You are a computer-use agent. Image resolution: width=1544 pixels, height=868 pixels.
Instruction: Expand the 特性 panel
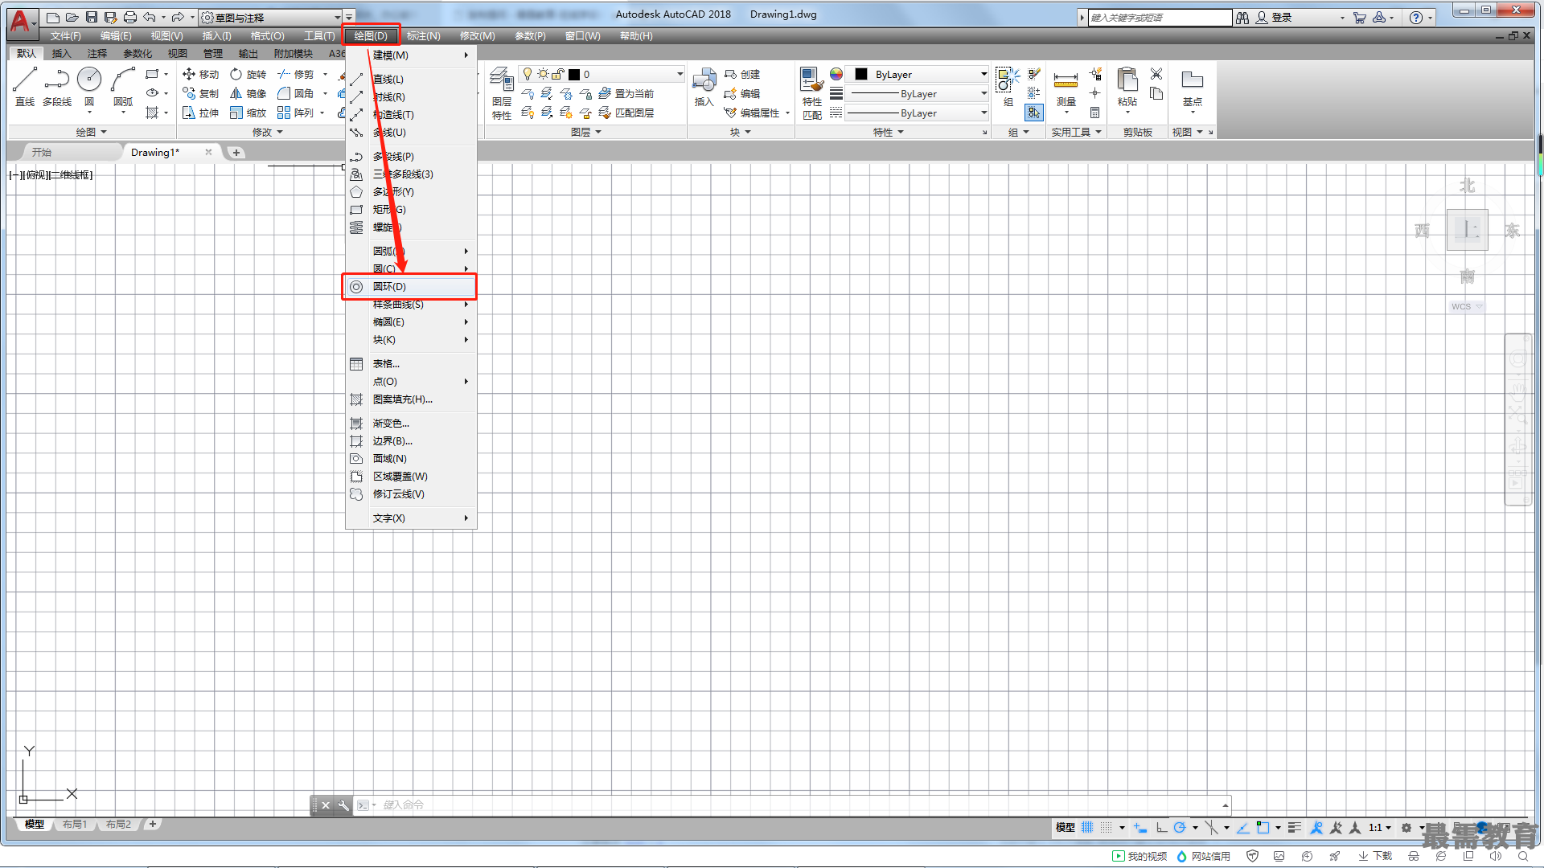tap(888, 132)
